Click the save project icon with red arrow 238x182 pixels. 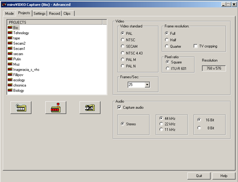[56, 107]
